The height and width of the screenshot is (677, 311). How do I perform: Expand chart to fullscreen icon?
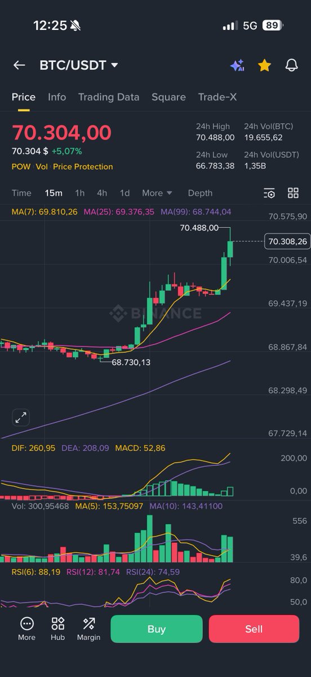pos(21,417)
